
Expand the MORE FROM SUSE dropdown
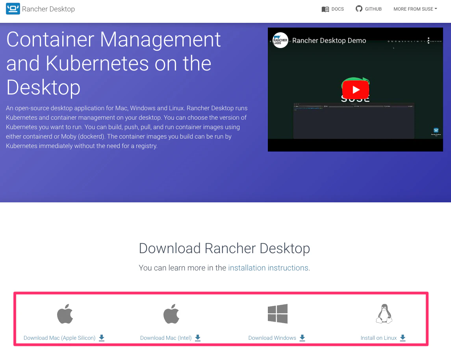tap(415, 9)
